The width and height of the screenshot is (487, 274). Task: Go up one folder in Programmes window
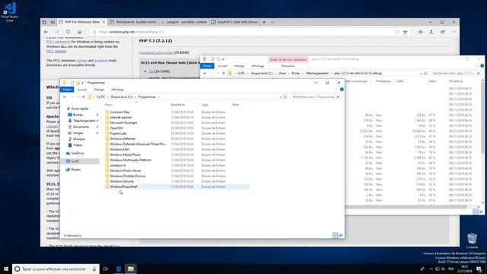pos(83,97)
